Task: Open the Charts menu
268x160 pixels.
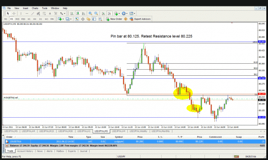Action: 35,8
